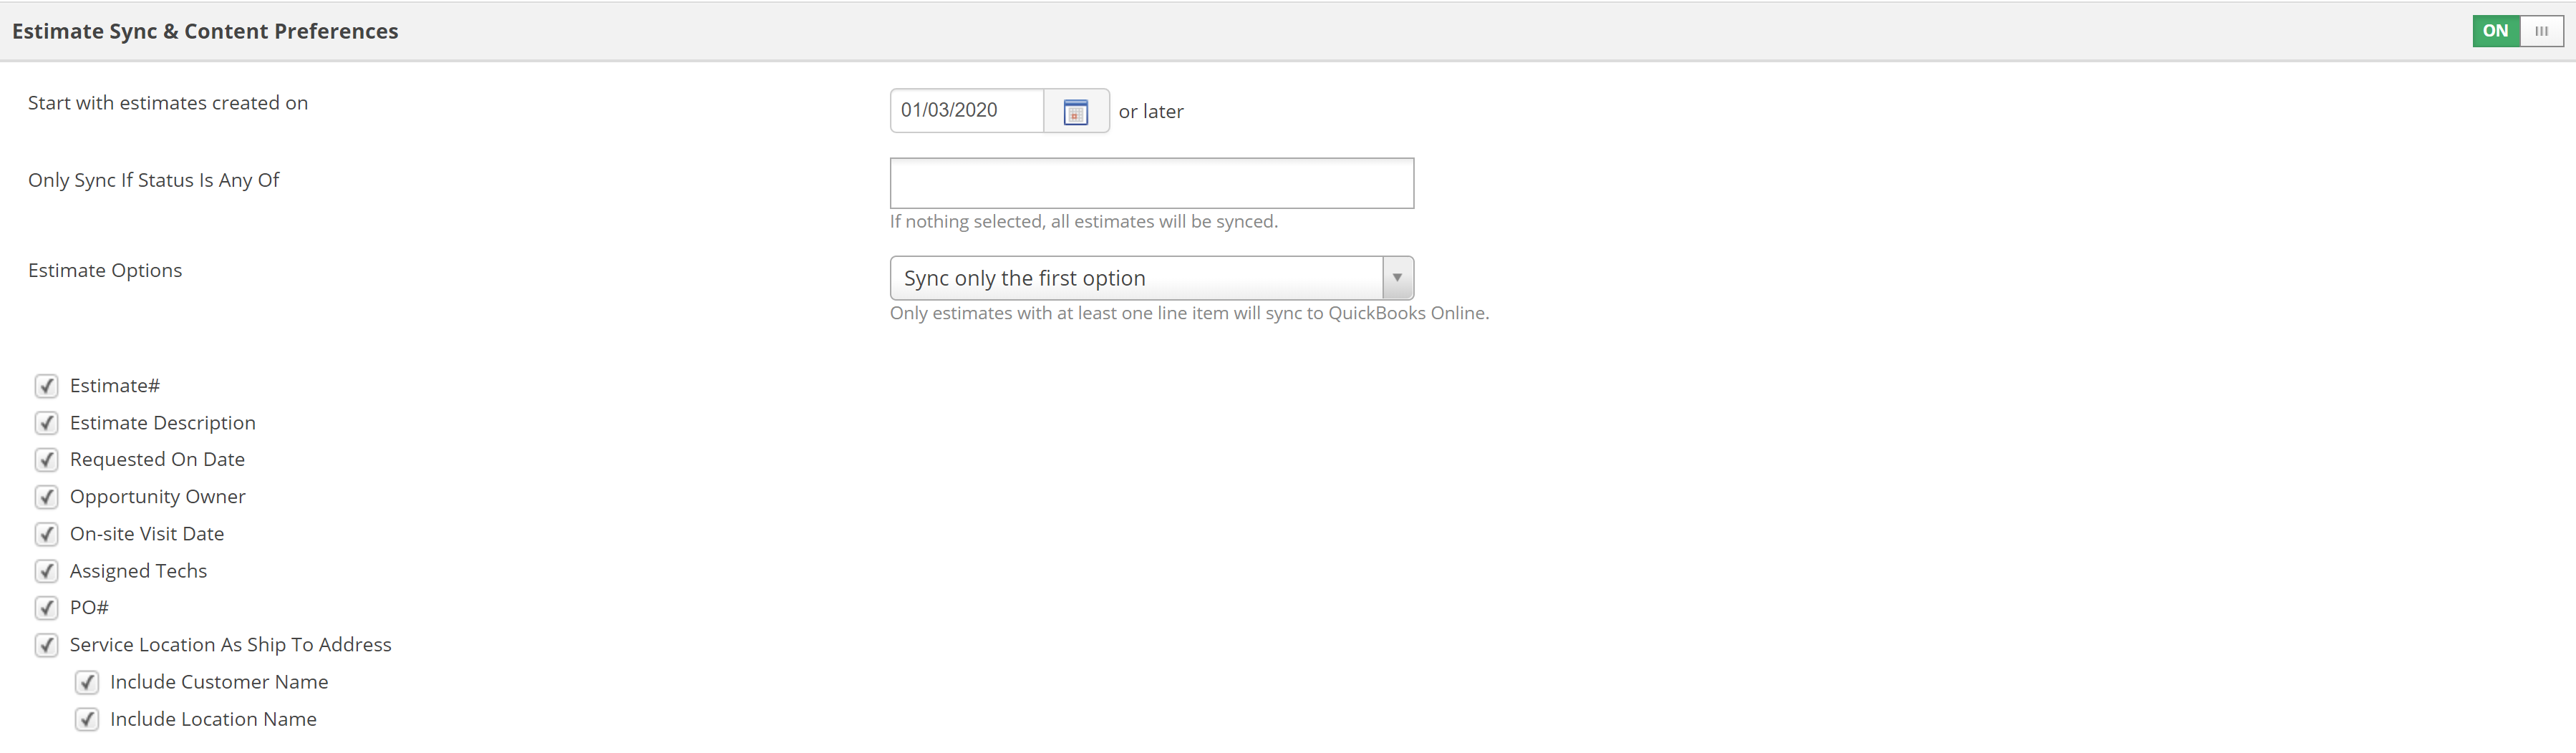Click the Estimate Description label text
The width and height of the screenshot is (2576, 753).
[x=163, y=423]
